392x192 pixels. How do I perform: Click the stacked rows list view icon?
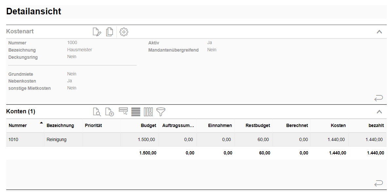tap(136, 112)
